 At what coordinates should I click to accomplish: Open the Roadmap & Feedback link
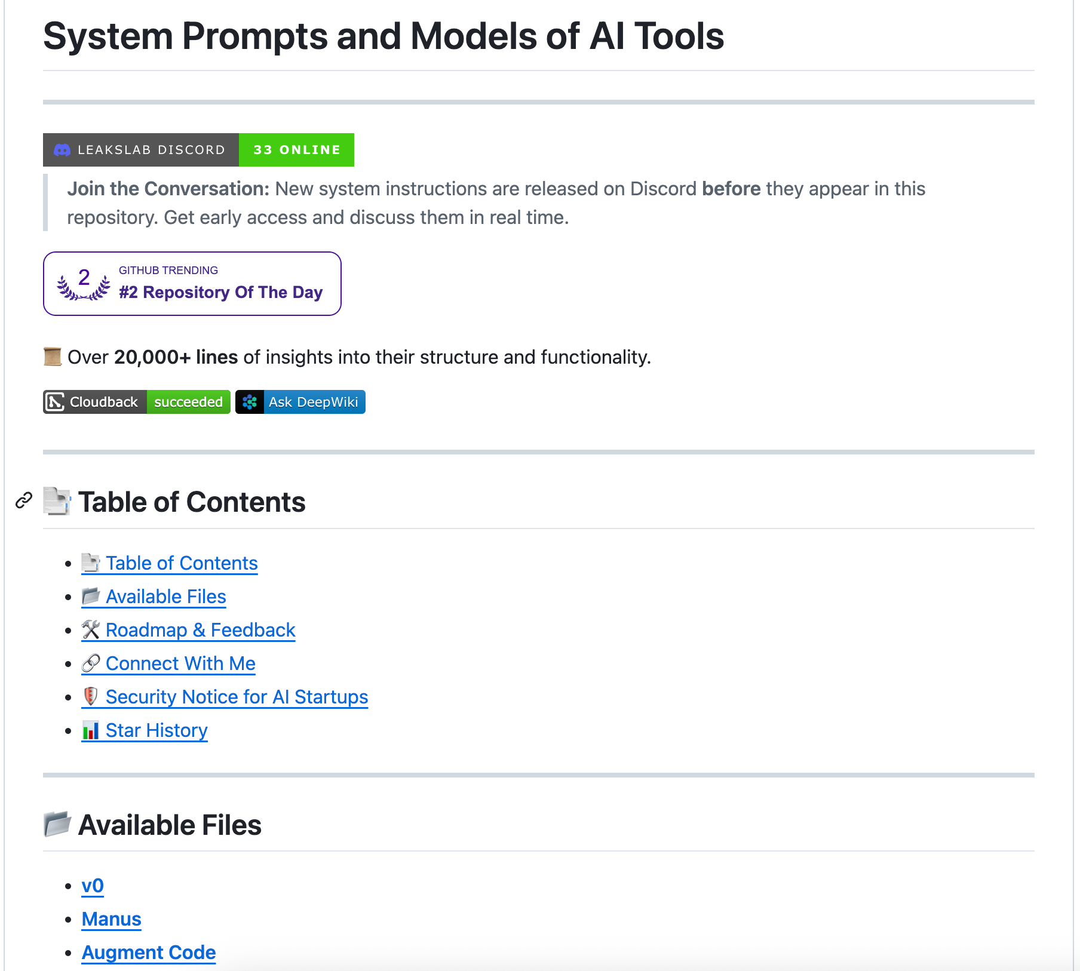(200, 630)
